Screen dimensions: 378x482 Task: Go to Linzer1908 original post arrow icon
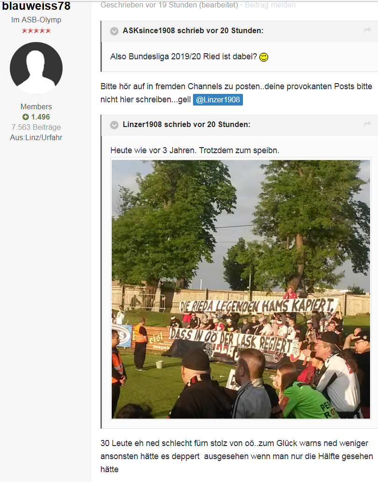(x=367, y=124)
